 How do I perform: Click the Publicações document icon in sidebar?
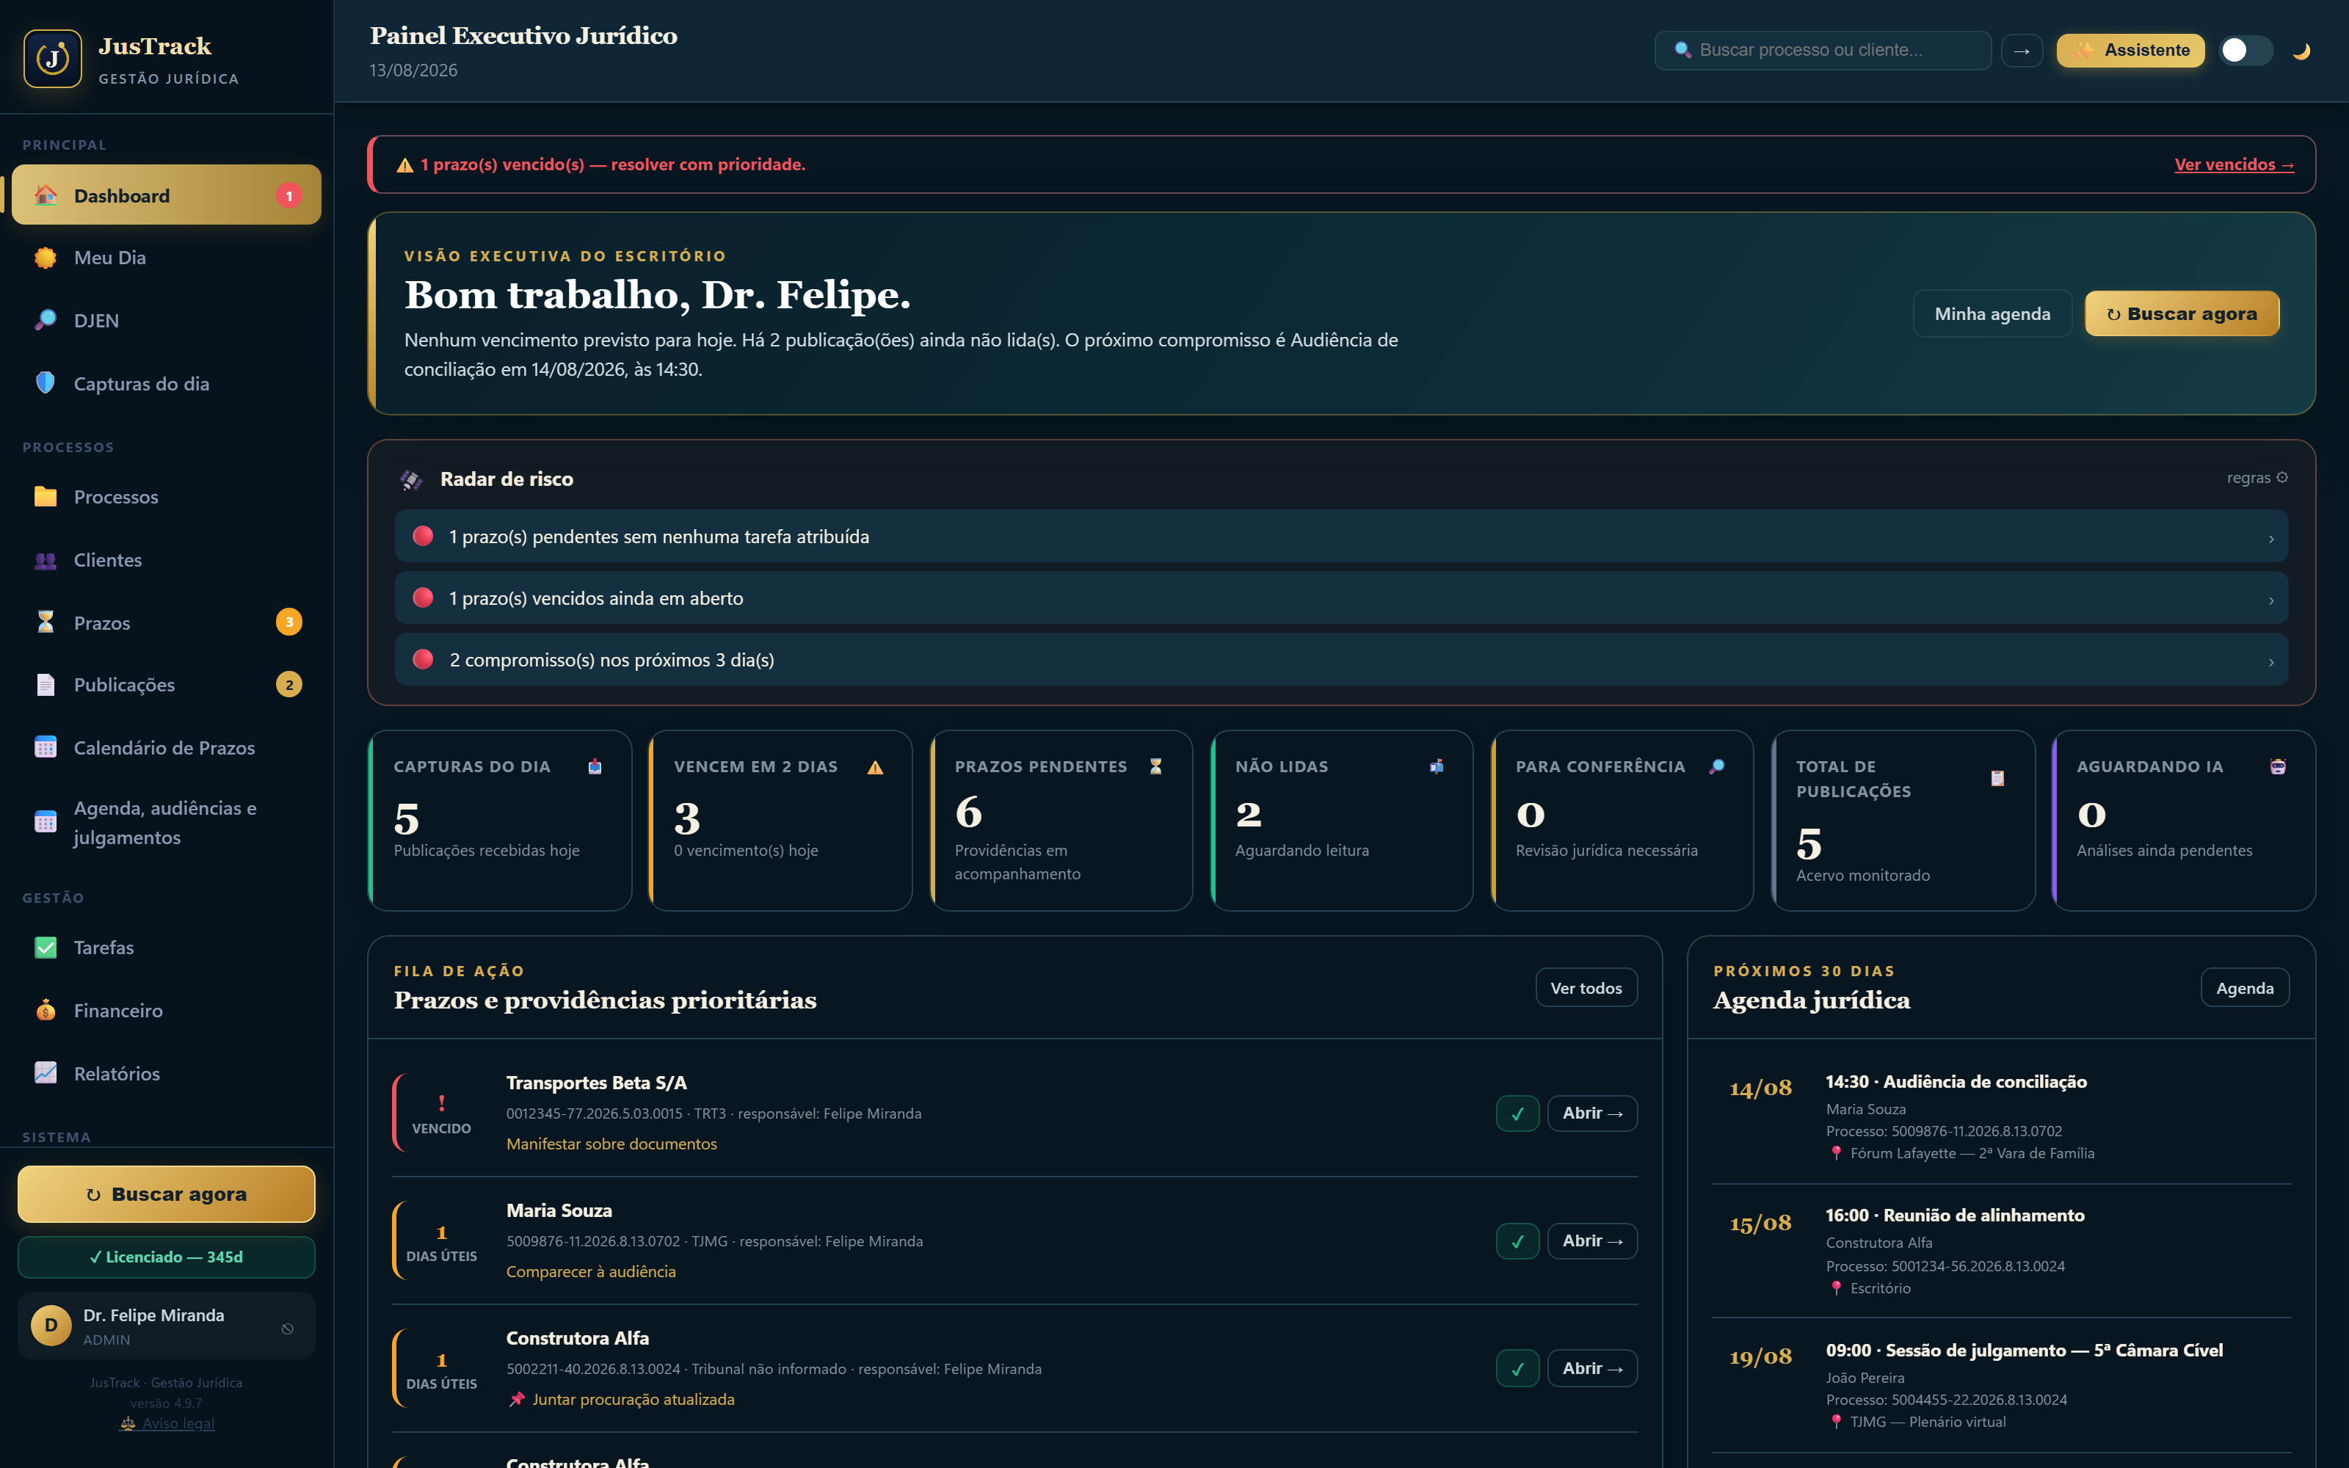pyautogui.click(x=46, y=685)
